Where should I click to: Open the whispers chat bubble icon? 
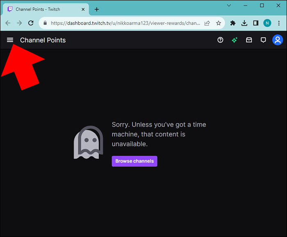[x=263, y=40]
